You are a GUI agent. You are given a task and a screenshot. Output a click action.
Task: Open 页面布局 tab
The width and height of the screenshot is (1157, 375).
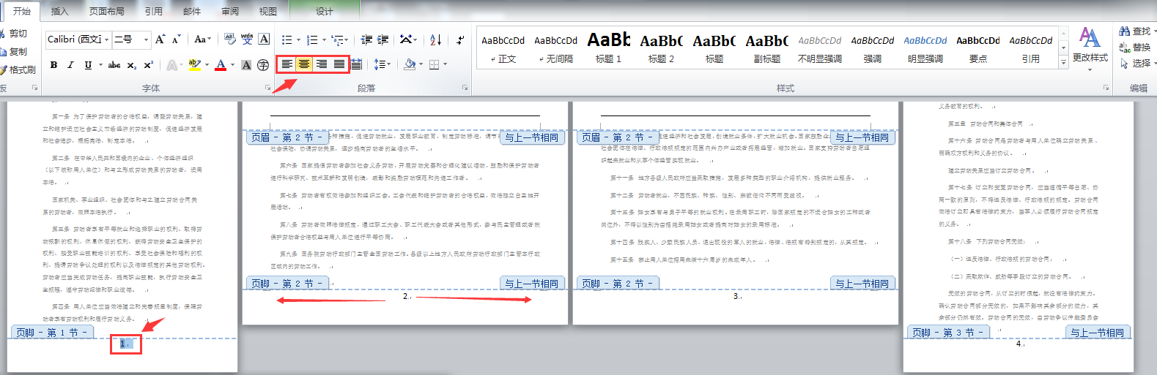pyautogui.click(x=107, y=11)
